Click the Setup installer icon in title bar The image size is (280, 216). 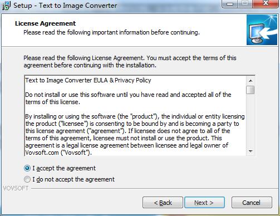pos(6,6)
